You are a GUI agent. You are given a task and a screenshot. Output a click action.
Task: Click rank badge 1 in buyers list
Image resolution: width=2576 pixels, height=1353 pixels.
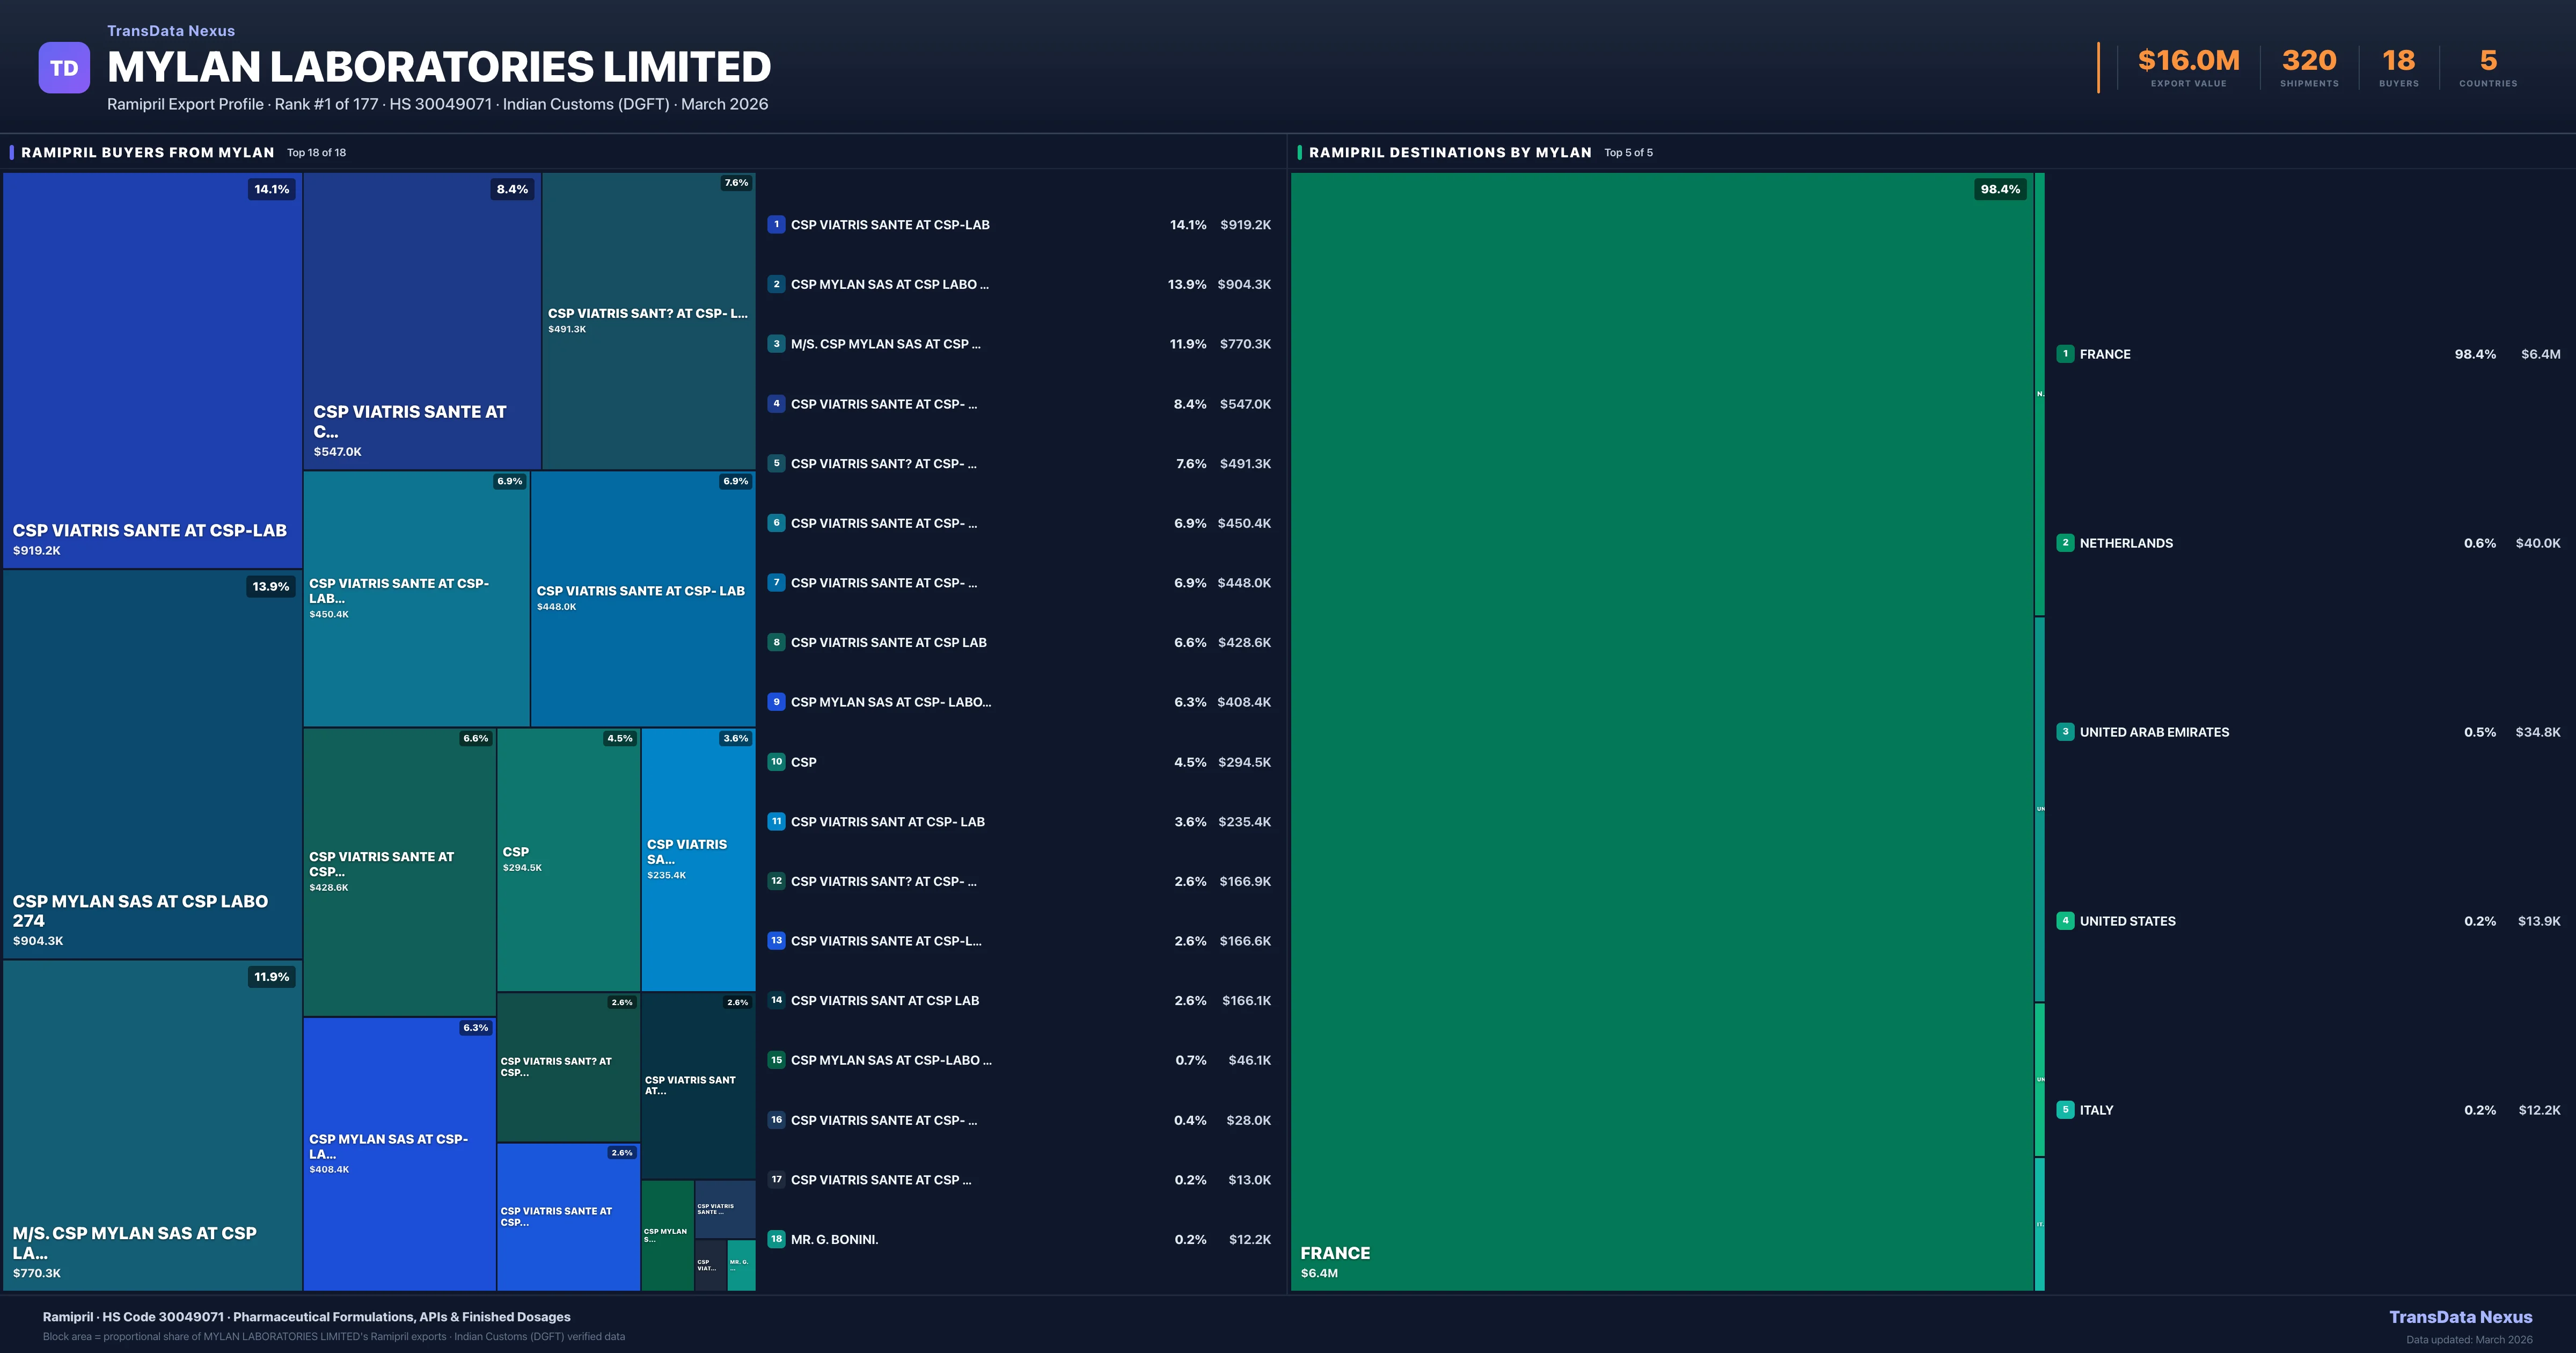776,224
